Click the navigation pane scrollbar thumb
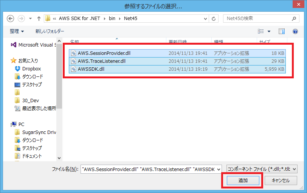 (59, 76)
